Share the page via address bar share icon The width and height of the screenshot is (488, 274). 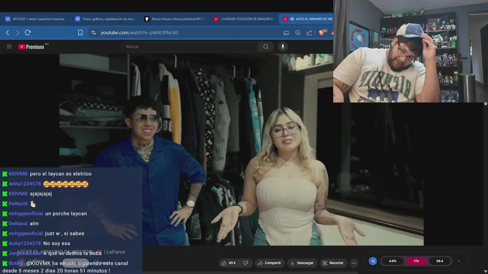click(309, 33)
